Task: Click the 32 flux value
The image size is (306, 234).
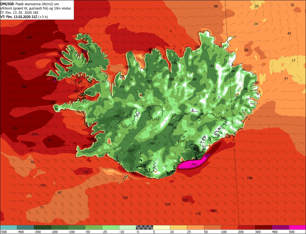Action: pyautogui.click(x=292, y=5)
